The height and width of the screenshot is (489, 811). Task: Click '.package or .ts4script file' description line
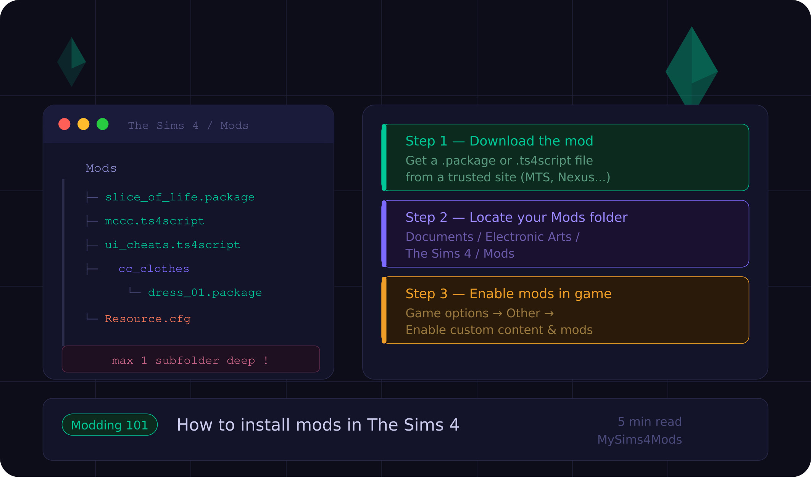(x=499, y=161)
